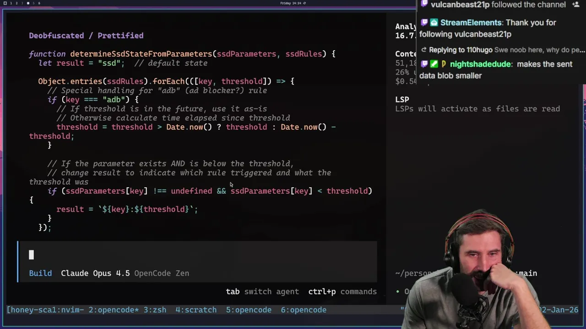This screenshot has height=329, width=586.
Task: Click the LSP section heading
Action: (x=402, y=100)
